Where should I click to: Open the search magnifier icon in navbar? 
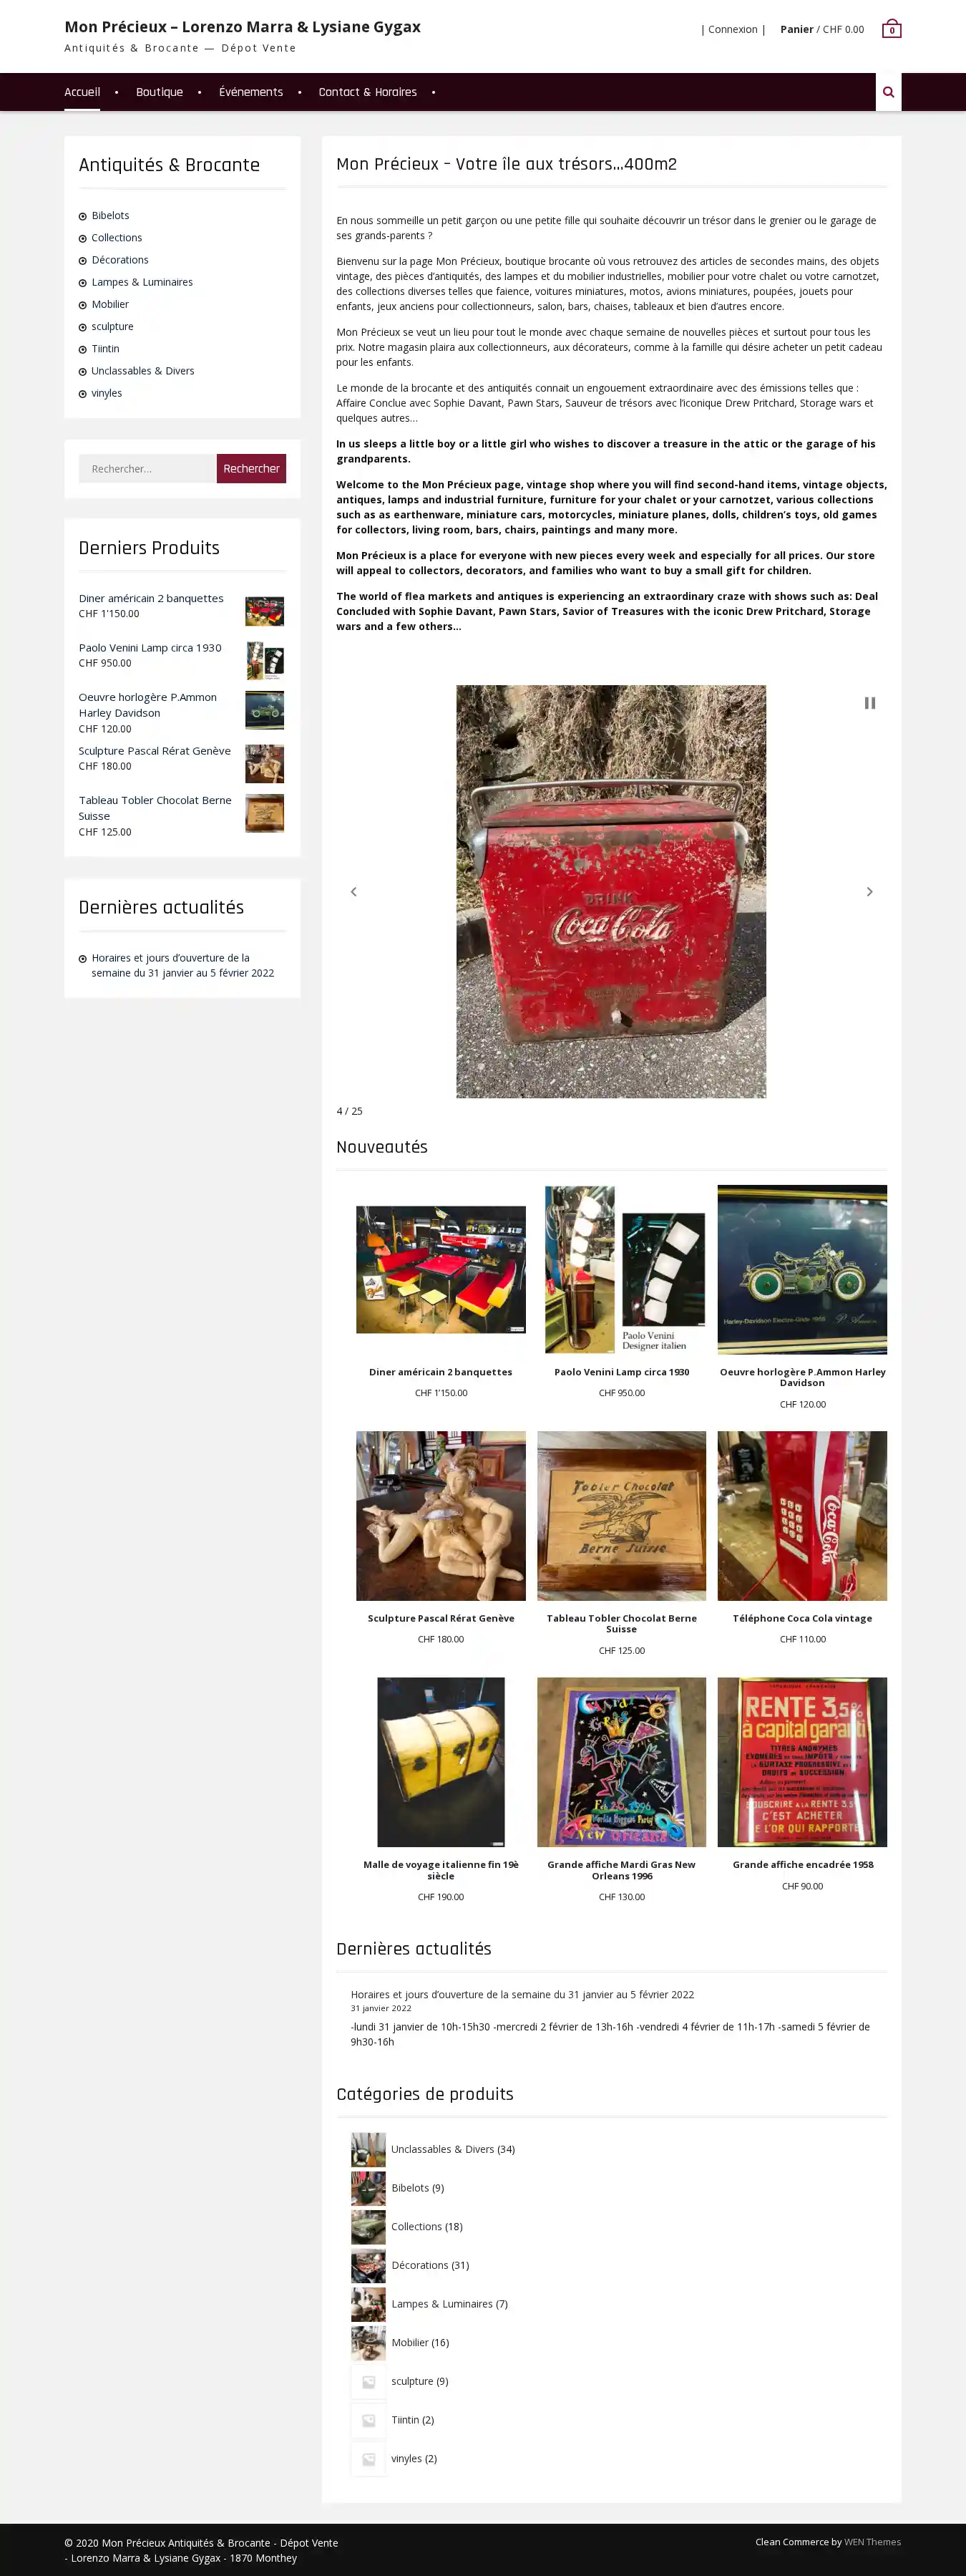pyautogui.click(x=888, y=92)
